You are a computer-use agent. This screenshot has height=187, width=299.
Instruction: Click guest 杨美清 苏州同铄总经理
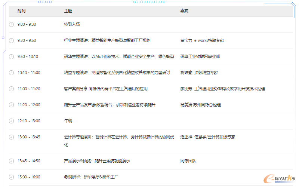pyautogui.click(x=201, y=105)
